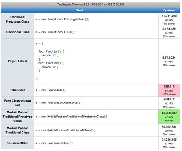This screenshot has width=182, height=151.
Task: Click the result '30,362,651' ops/sec
Action: [x=169, y=127]
